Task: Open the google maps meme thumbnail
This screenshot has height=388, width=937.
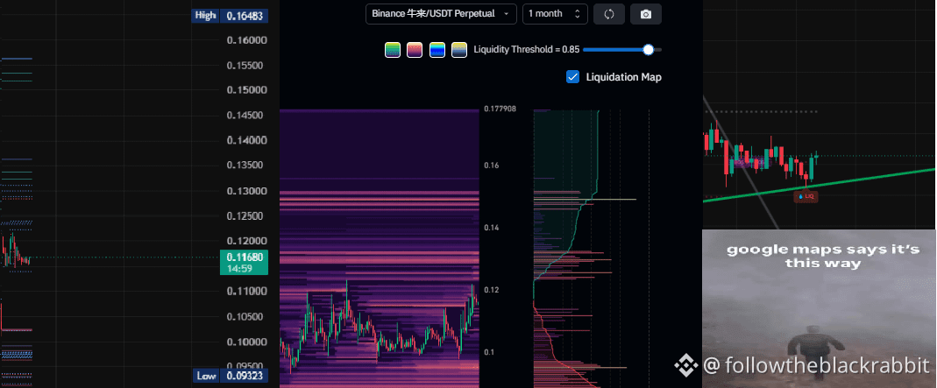Action: (819, 308)
